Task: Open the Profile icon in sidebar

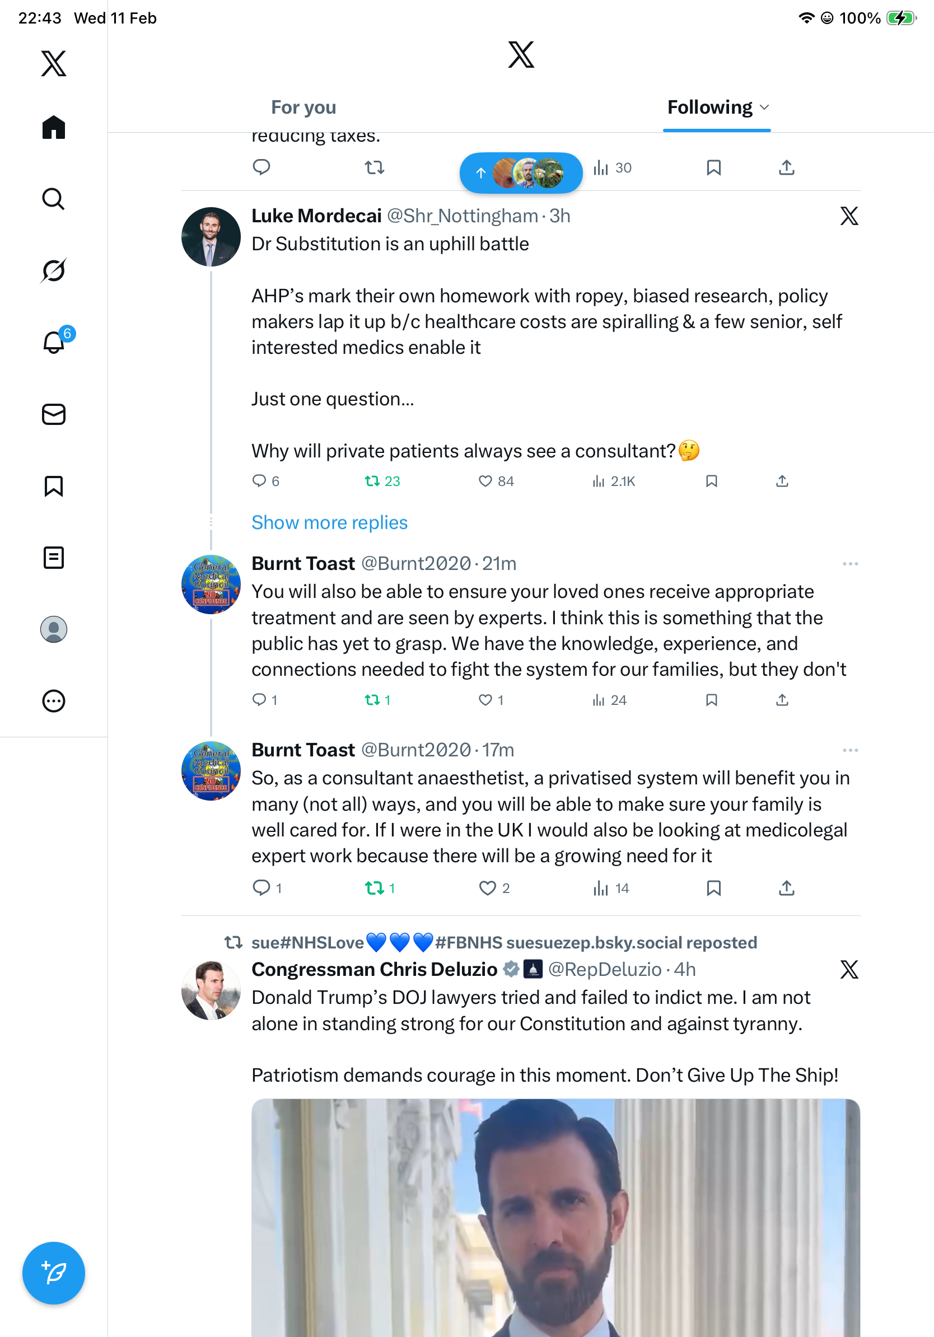Action: coord(54,629)
